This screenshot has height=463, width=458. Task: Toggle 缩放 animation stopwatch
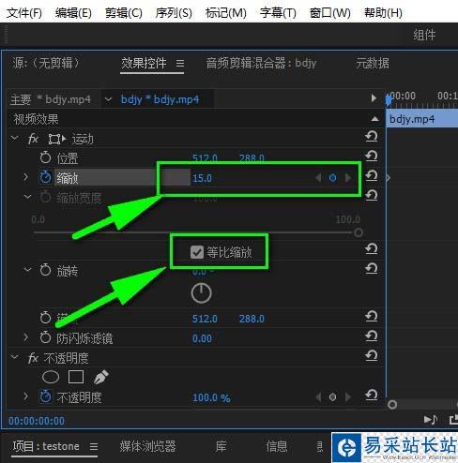45,177
